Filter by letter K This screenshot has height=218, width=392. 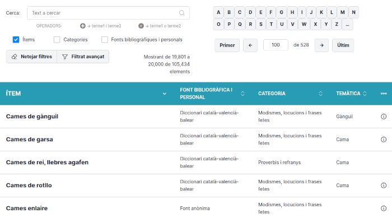point(321,12)
